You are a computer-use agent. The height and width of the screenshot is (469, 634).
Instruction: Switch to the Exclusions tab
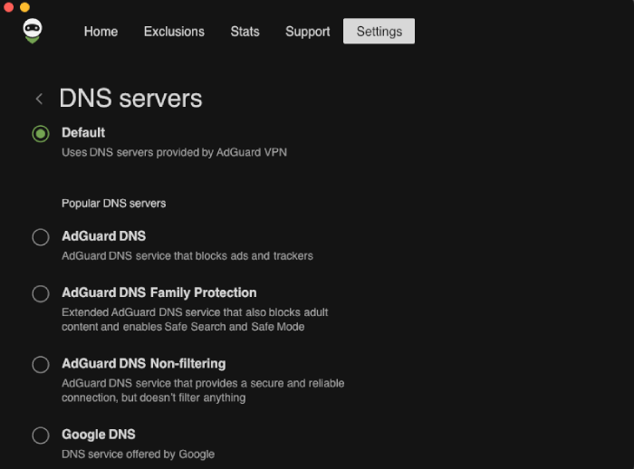click(174, 32)
